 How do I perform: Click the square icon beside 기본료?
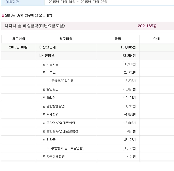point(44,73)
